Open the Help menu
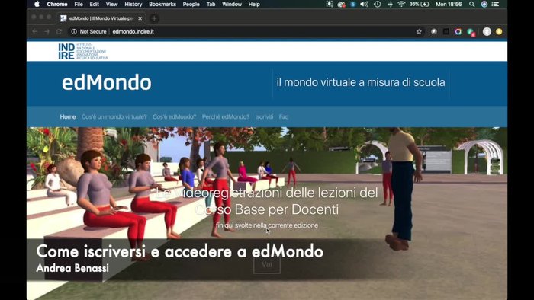 254,4
